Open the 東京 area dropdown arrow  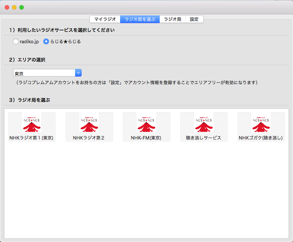pos(78,73)
